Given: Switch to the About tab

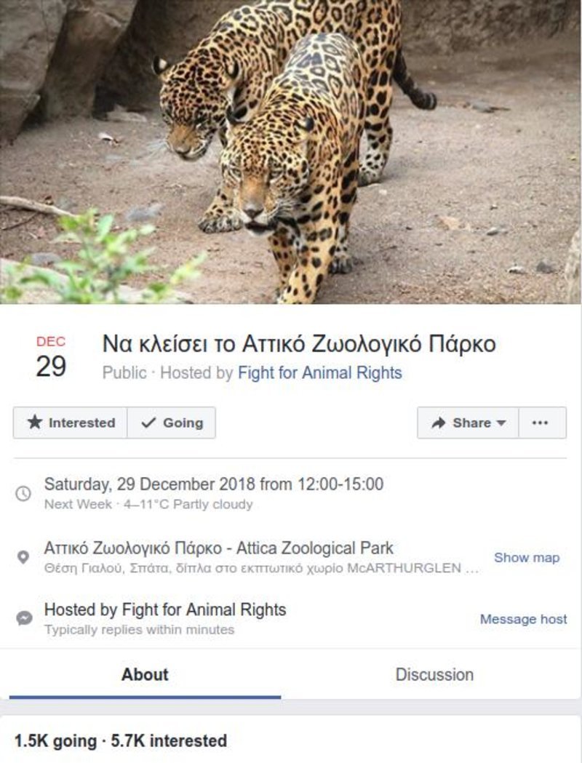Looking at the screenshot, I should pos(145,674).
